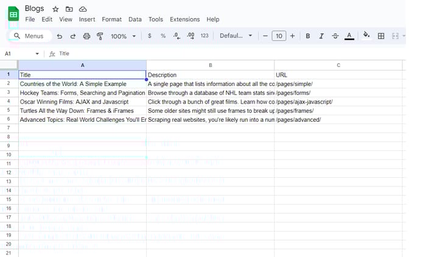
Task: Open the zoom 100% dropdown
Action: 123,36
